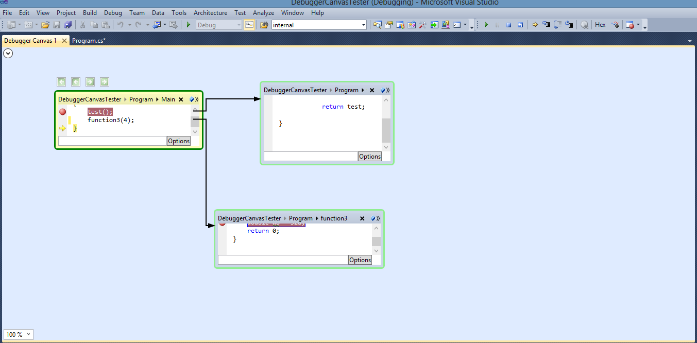The image size is (697, 343).
Task: Toggle the highlighted toolbar button beside Debug
Action: (x=249, y=25)
